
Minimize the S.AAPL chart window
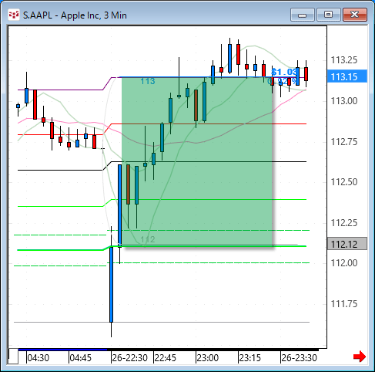tap(303, 15)
